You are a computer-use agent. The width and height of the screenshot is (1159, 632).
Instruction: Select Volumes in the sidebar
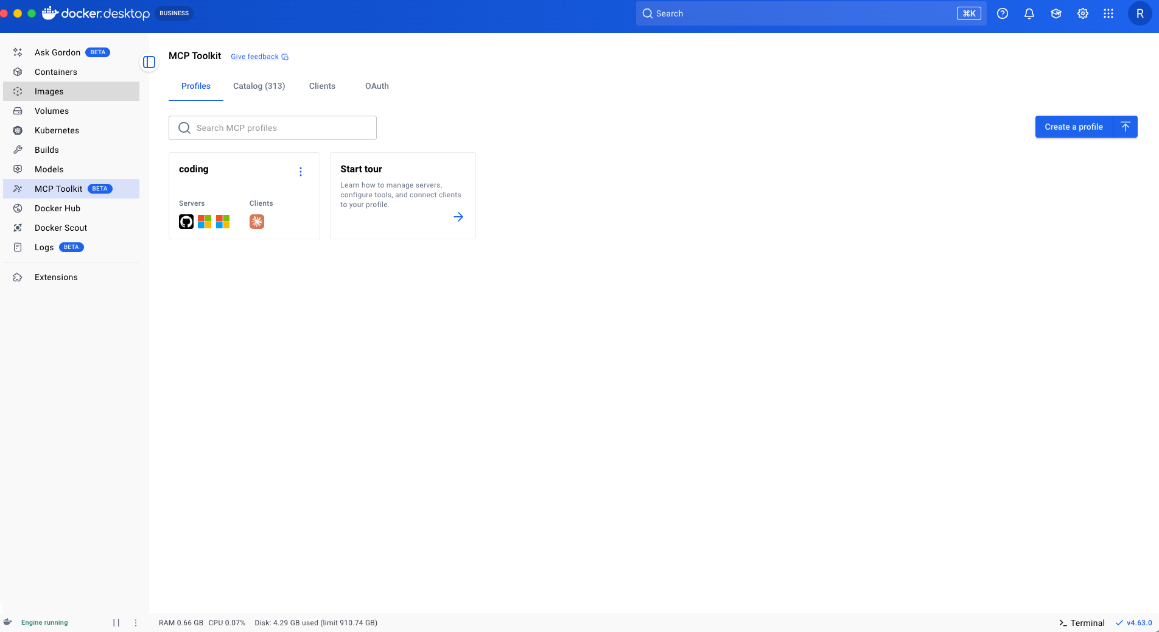[71, 111]
